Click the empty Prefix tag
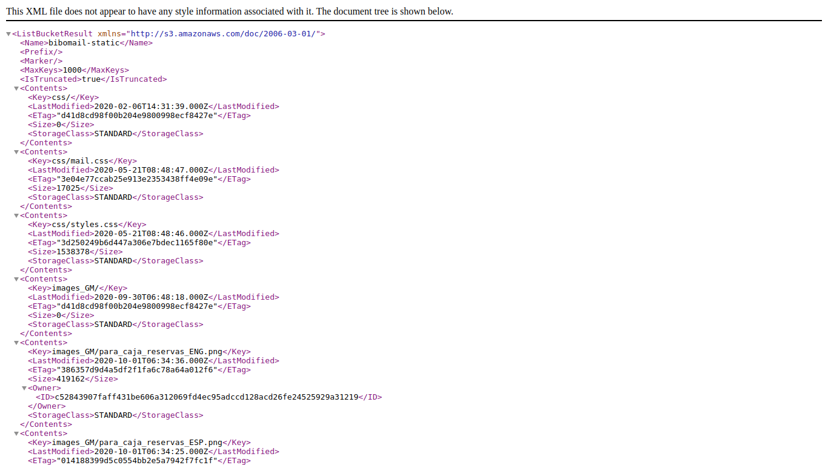This screenshot has height=465, width=828. coord(41,52)
